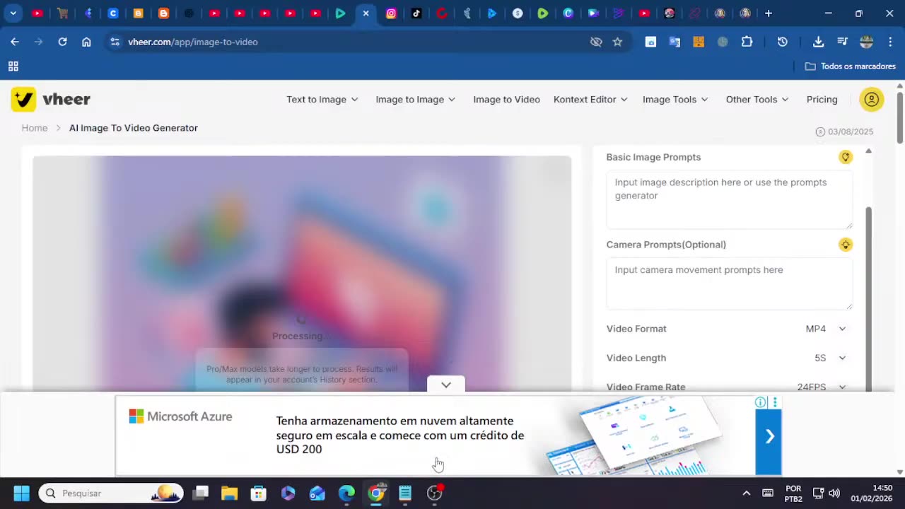Open the media control icon in toolbar
905x509 pixels.
coord(842,42)
